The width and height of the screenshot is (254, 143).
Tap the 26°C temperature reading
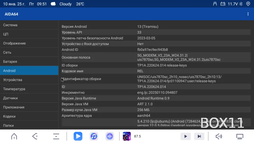pyautogui.click(x=80, y=4)
